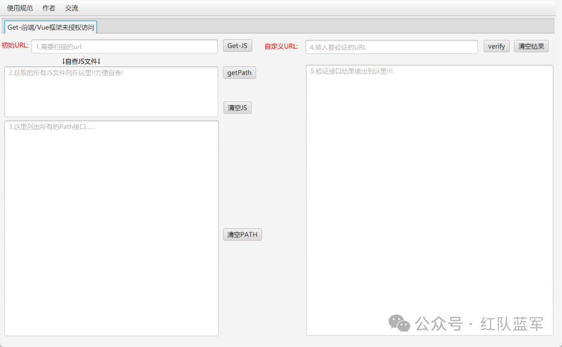562x347 pixels.
Task: Click the ↓自查JS文件↓ heading label
Action: point(81,61)
